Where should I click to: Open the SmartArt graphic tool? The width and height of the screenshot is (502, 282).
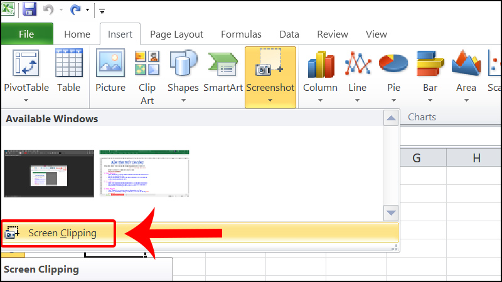(223, 64)
